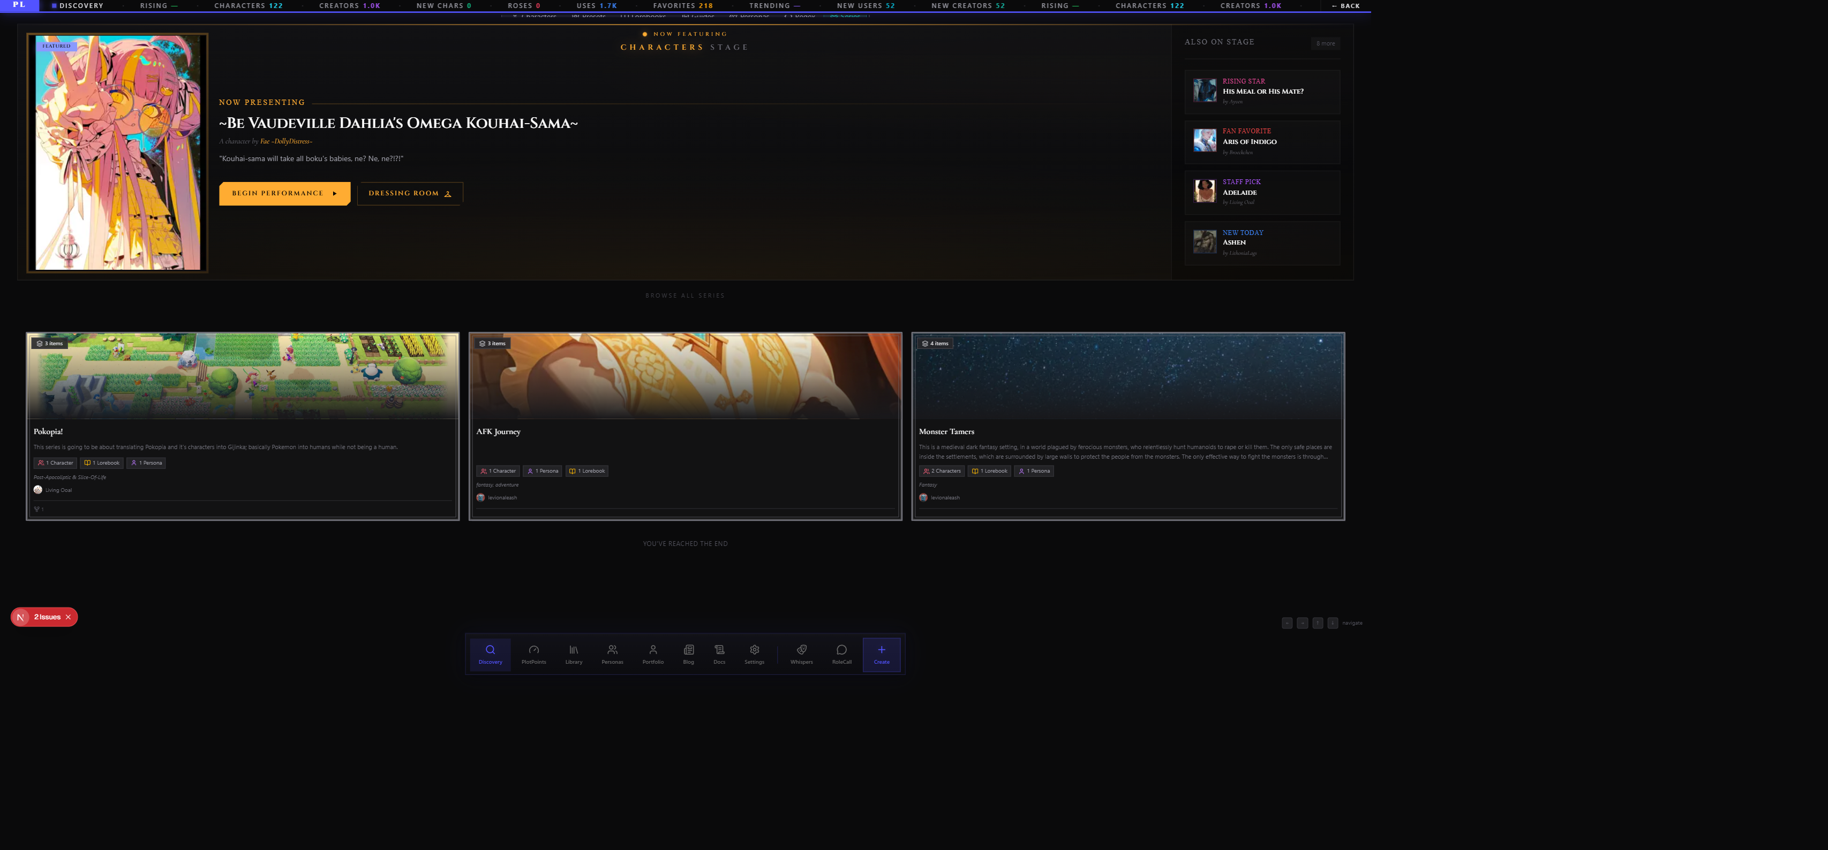Open PlotPoints from the bottom dock

pos(533,654)
